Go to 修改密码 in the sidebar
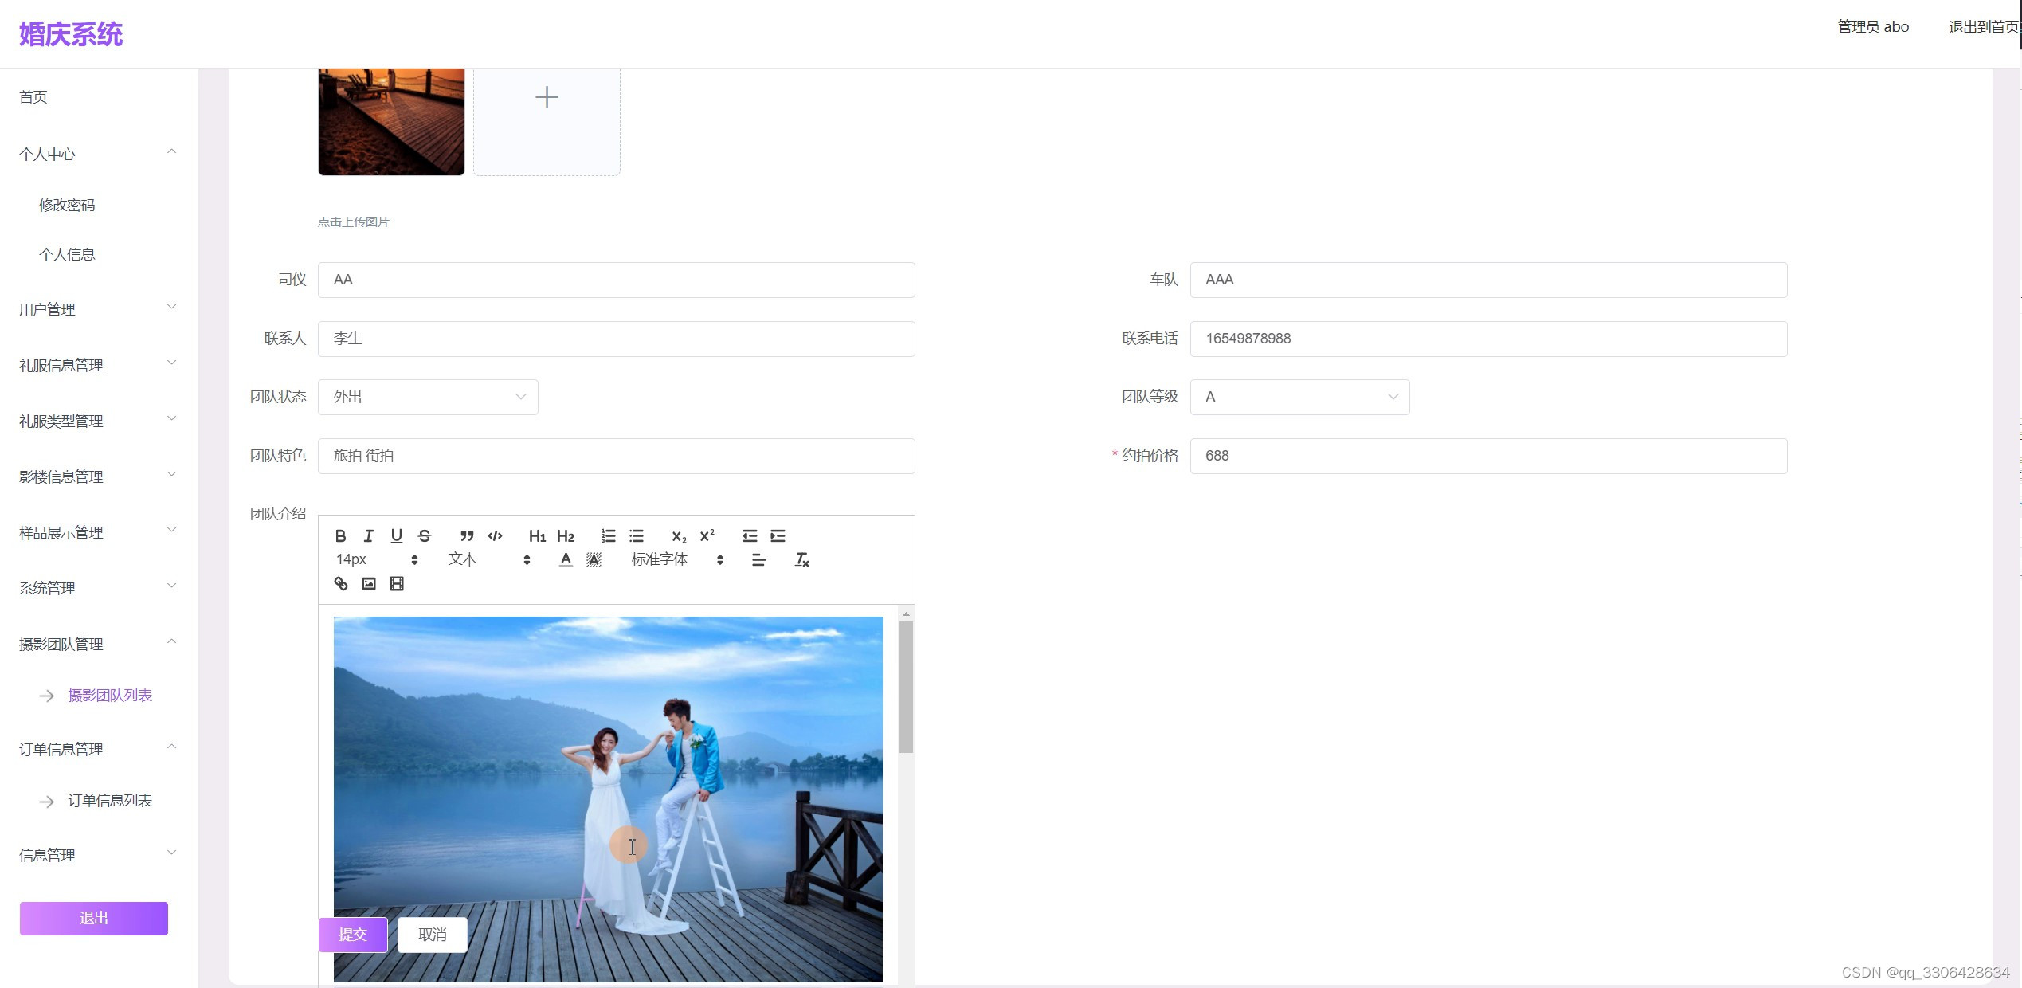 click(x=67, y=206)
